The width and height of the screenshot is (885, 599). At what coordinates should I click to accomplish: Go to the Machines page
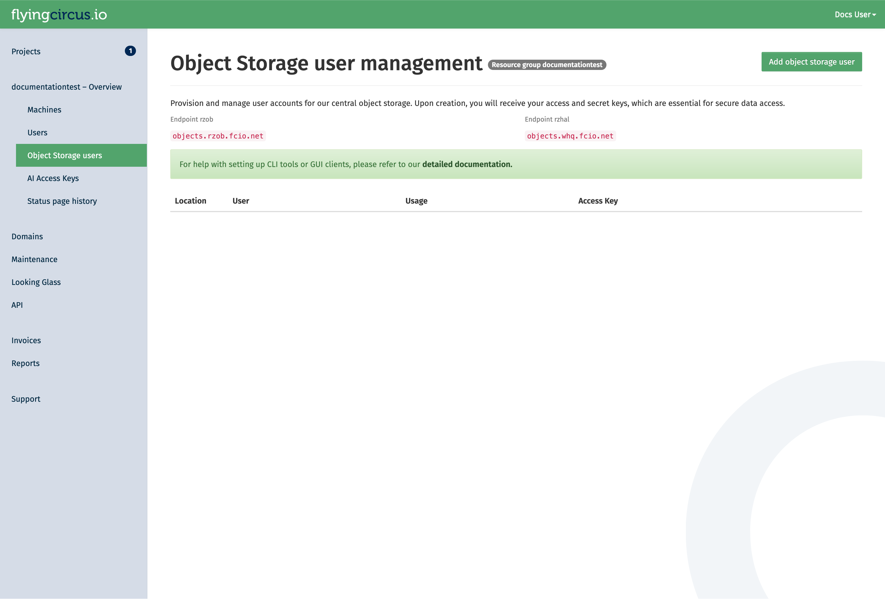click(44, 110)
